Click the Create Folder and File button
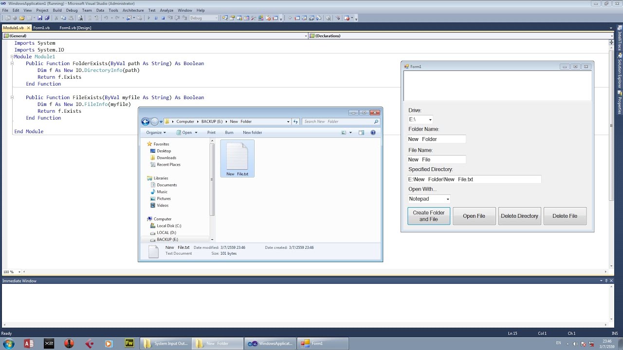This screenshot has width=623, height=350. [429, 216]
